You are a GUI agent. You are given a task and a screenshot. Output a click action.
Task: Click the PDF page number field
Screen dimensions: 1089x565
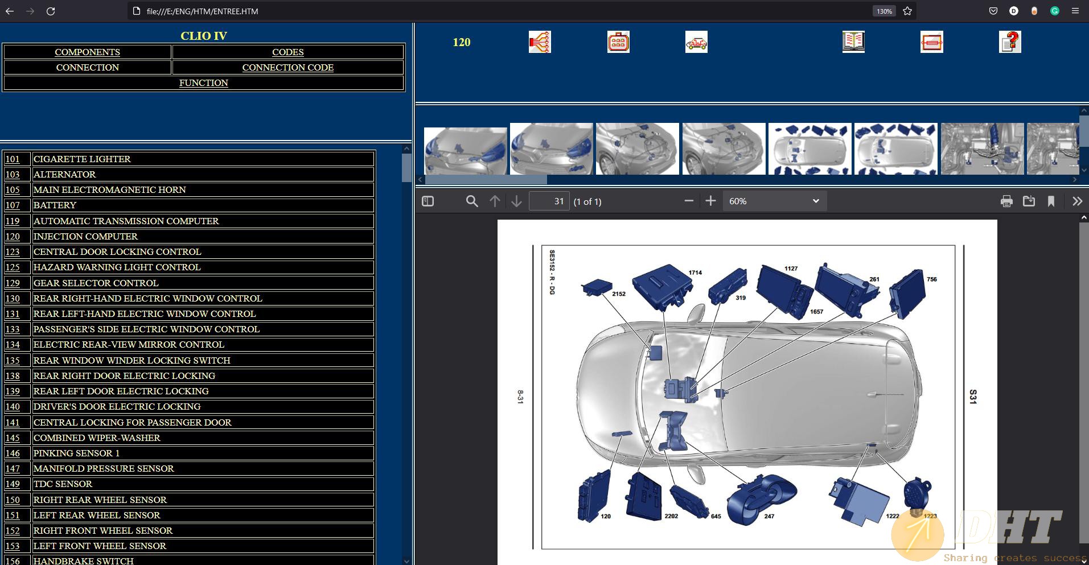coord(549,201)
